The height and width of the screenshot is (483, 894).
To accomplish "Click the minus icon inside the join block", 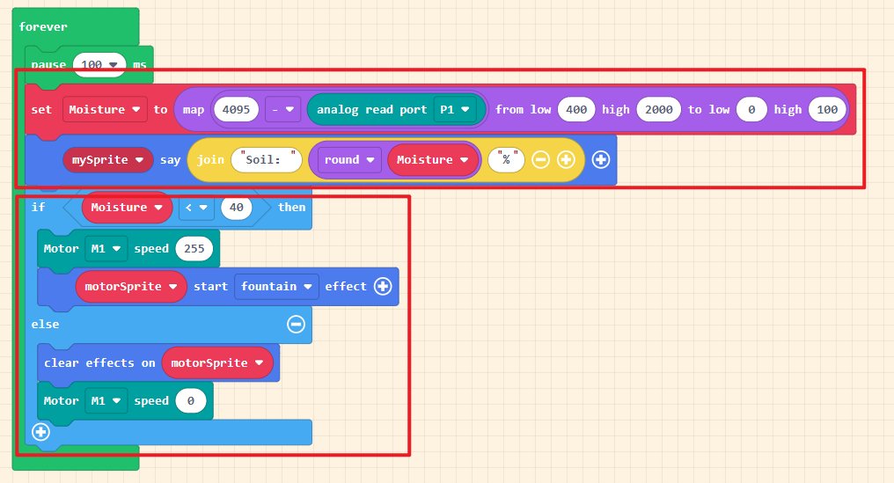I will click(541, 159).
